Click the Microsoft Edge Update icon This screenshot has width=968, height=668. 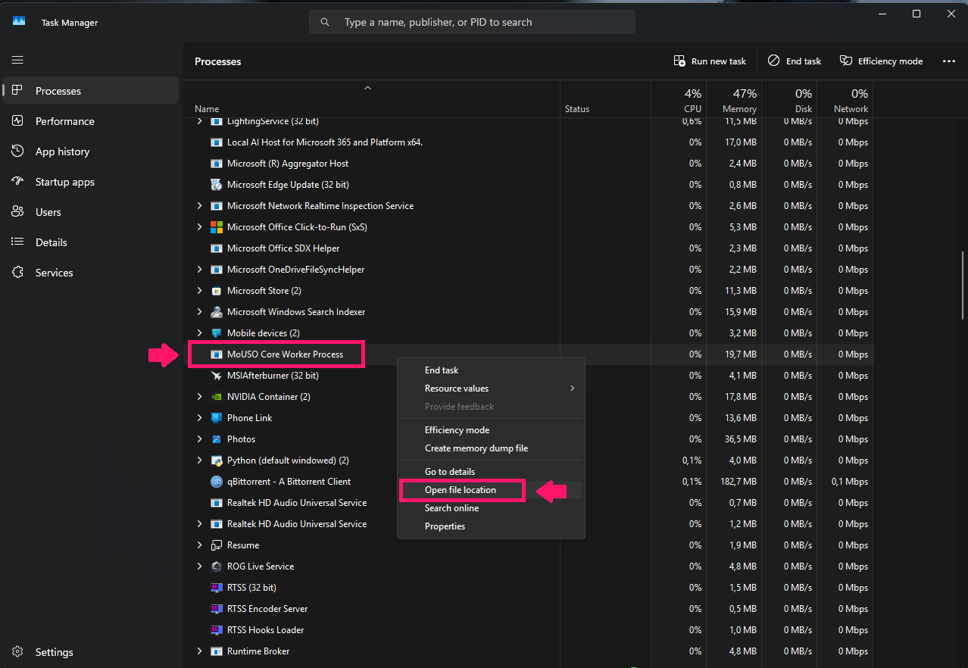216,185
